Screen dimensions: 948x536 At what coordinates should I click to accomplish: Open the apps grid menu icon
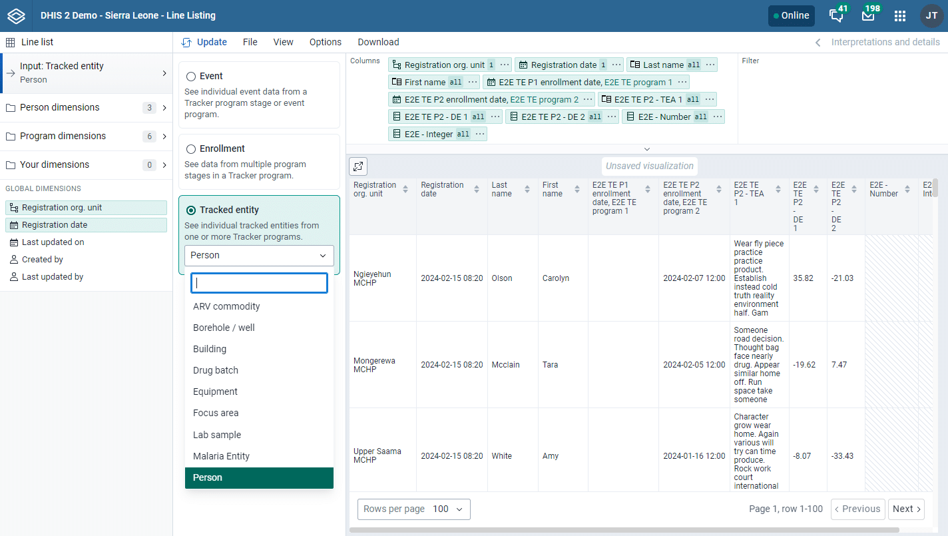[x=900, y=16]
